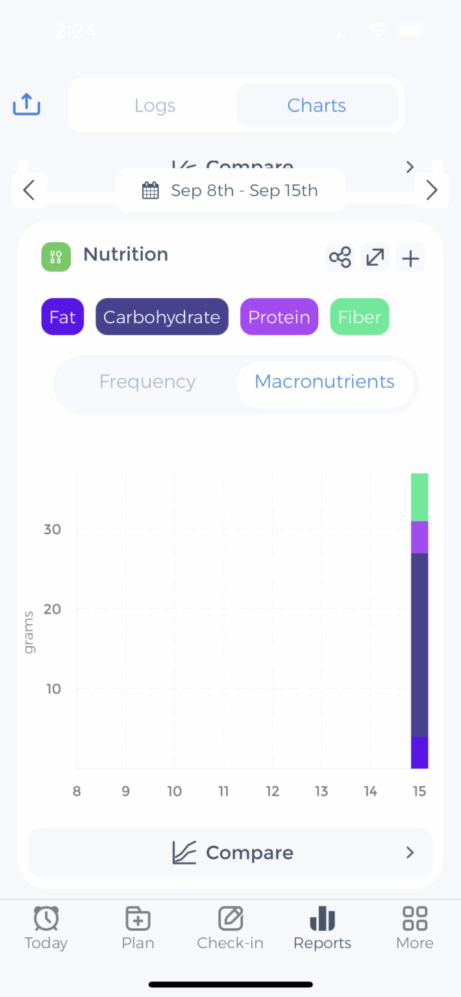This screenshot has height=997, width=461.
Task: Select the Frequency view
Action: [147, 382]
